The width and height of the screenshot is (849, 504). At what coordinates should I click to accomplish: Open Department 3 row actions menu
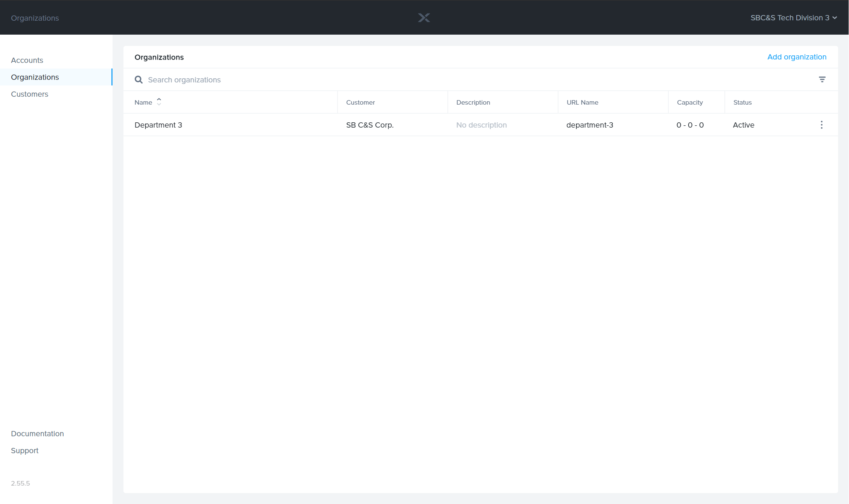(x=822, y=125)
